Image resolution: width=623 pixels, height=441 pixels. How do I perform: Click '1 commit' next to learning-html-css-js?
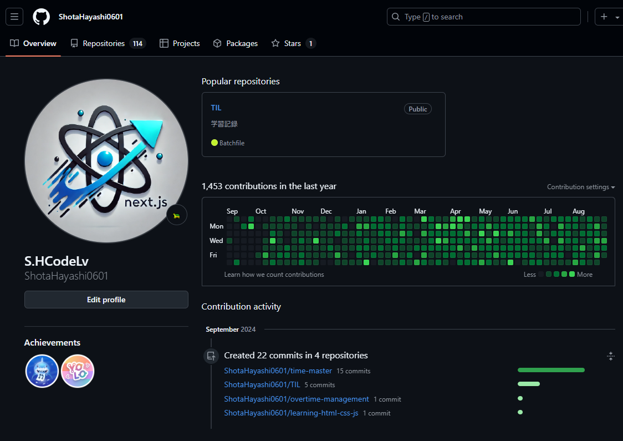tap(377, 413)
